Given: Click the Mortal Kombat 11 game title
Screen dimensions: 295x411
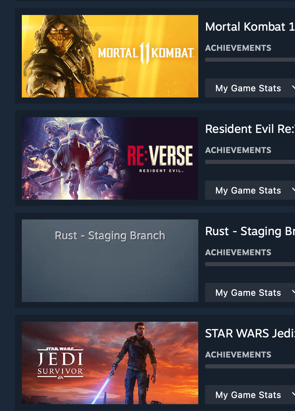Looking at the screenshot, I should 250,27.
